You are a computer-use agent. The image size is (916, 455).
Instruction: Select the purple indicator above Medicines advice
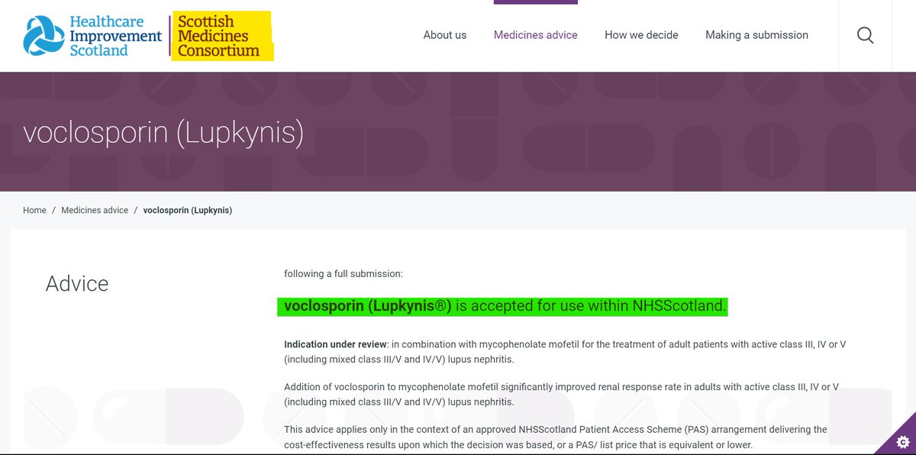(536, 2)
